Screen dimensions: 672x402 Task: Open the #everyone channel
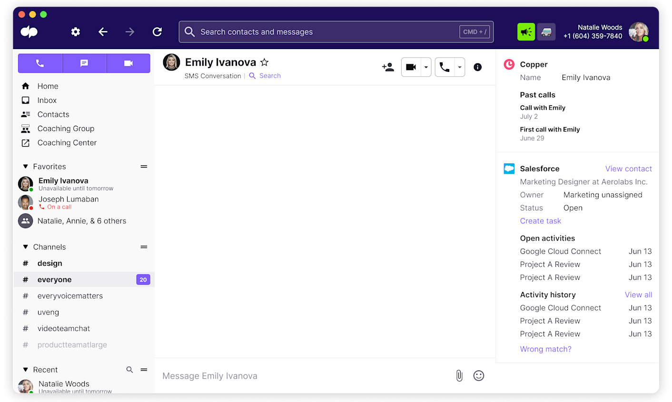pyautogui.click(x=84, y=280)
